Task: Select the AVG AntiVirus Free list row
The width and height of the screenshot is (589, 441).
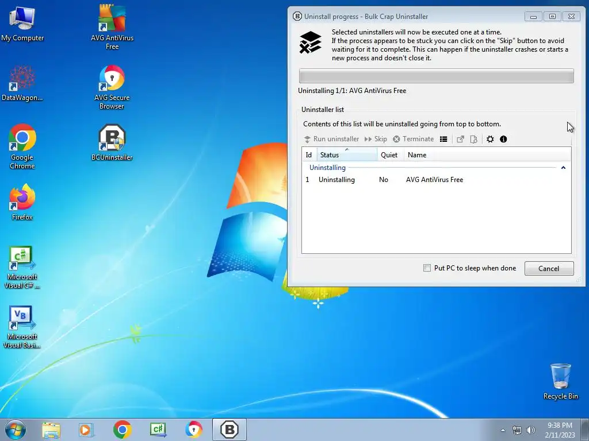Action: (436, 180)
